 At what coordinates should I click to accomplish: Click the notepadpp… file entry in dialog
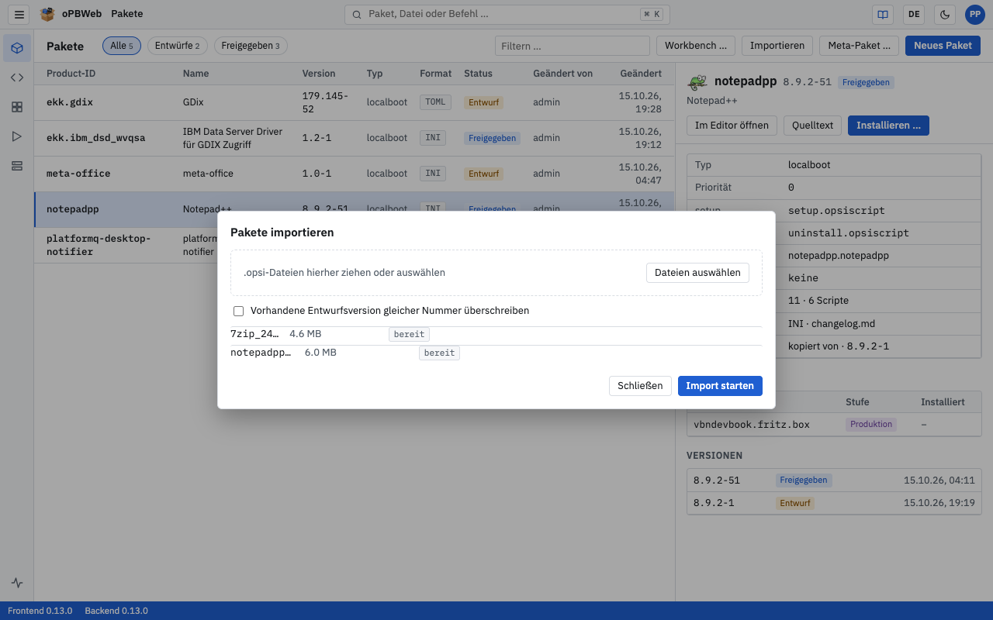coord(496,353)
